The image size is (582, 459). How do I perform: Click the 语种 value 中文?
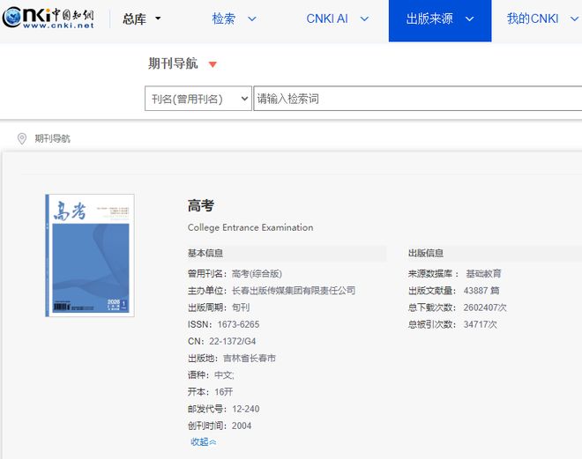tap(224, 375)
